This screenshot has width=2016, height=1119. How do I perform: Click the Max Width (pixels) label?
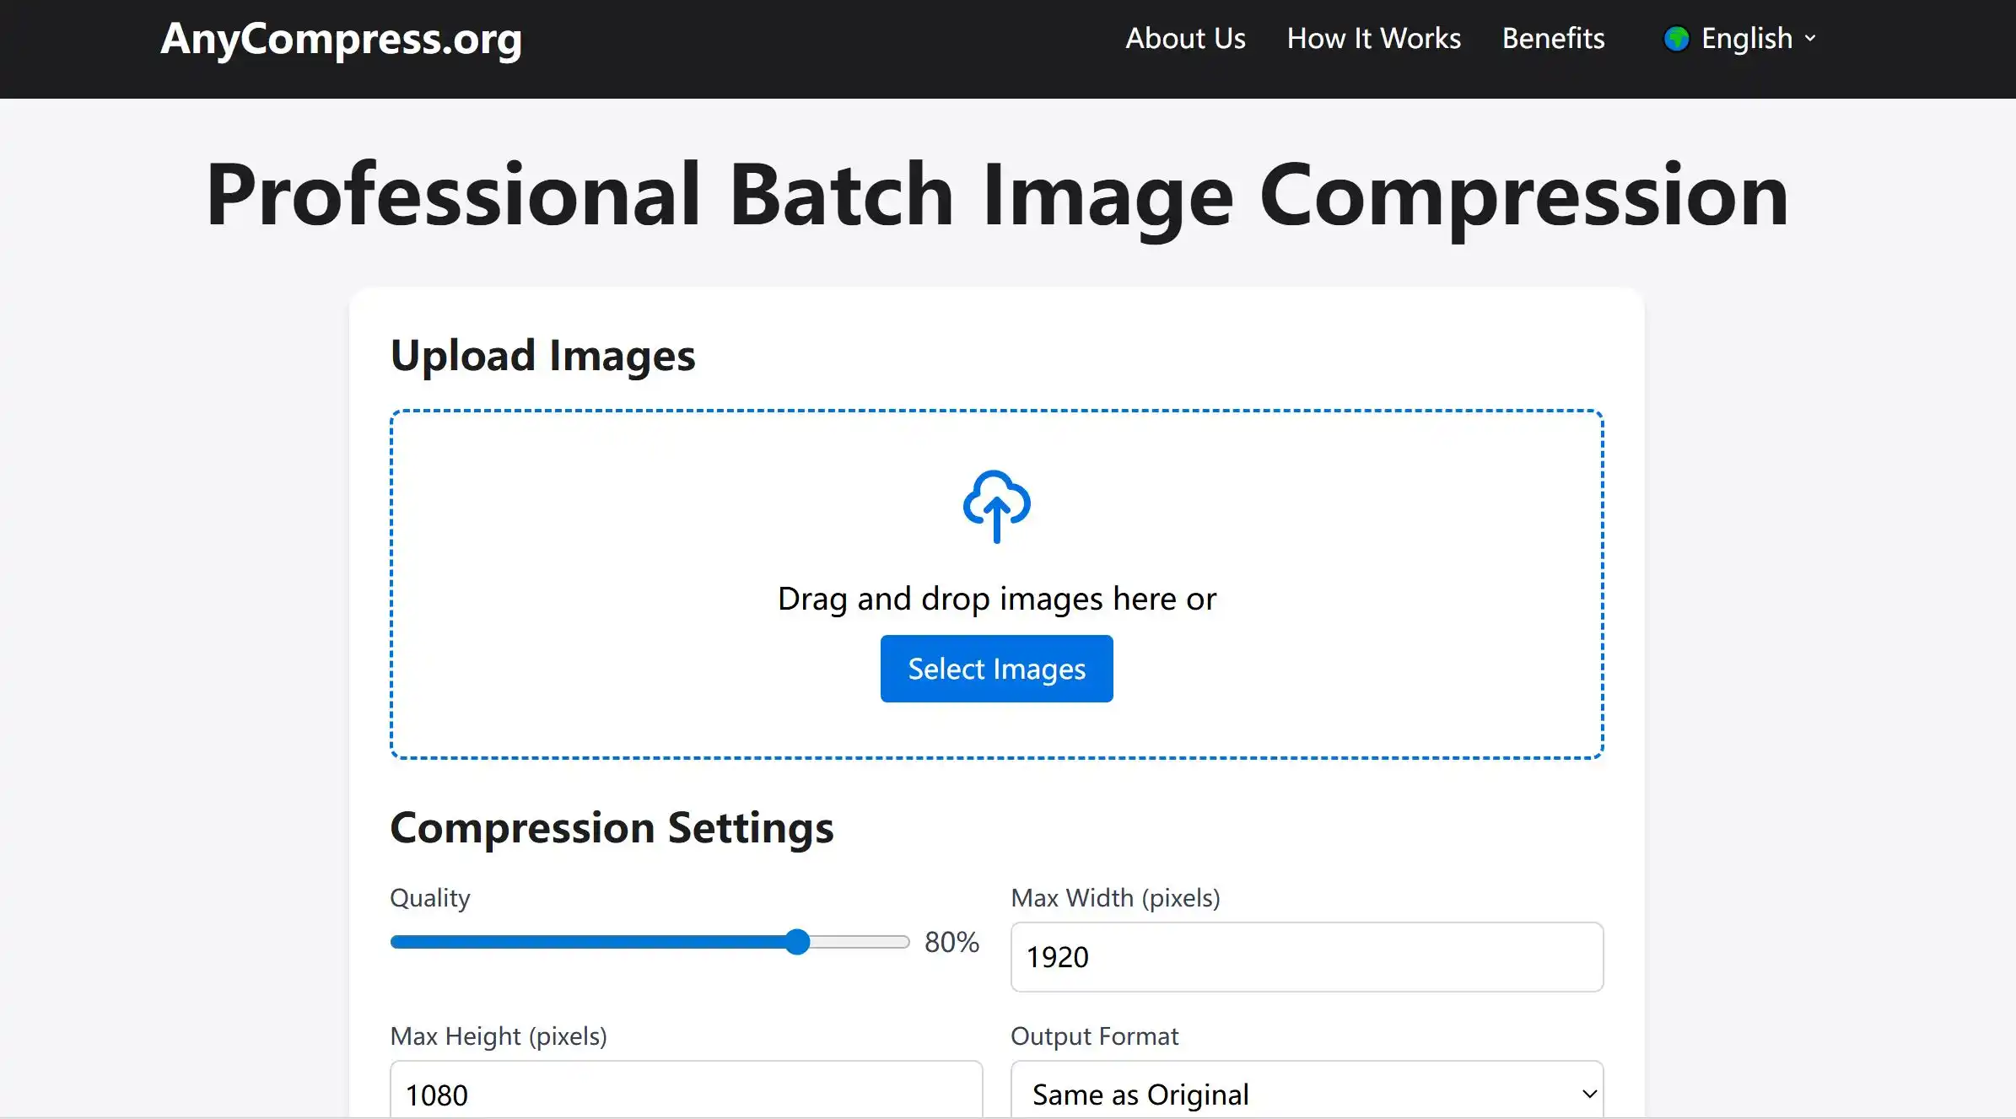pyautogui.click(x=1115, y=898)
